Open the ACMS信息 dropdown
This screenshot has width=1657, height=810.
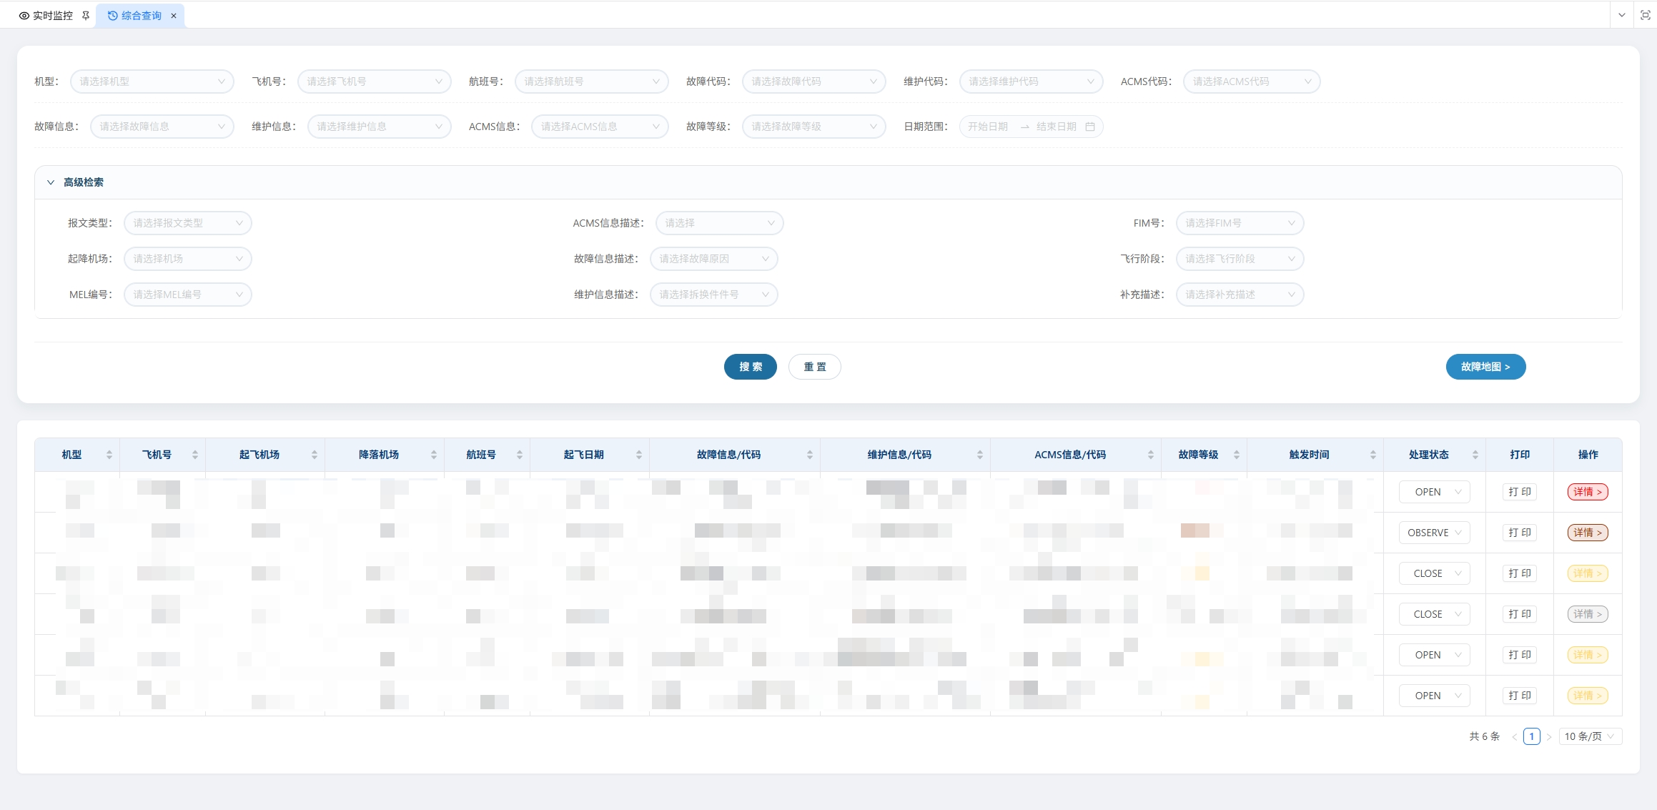pyautogui.click(x=600, y=127)
